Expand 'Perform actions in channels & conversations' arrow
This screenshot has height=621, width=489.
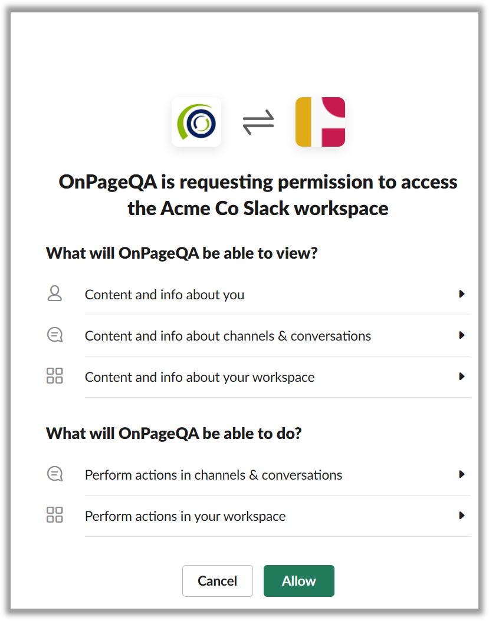[x=462, y=474]
